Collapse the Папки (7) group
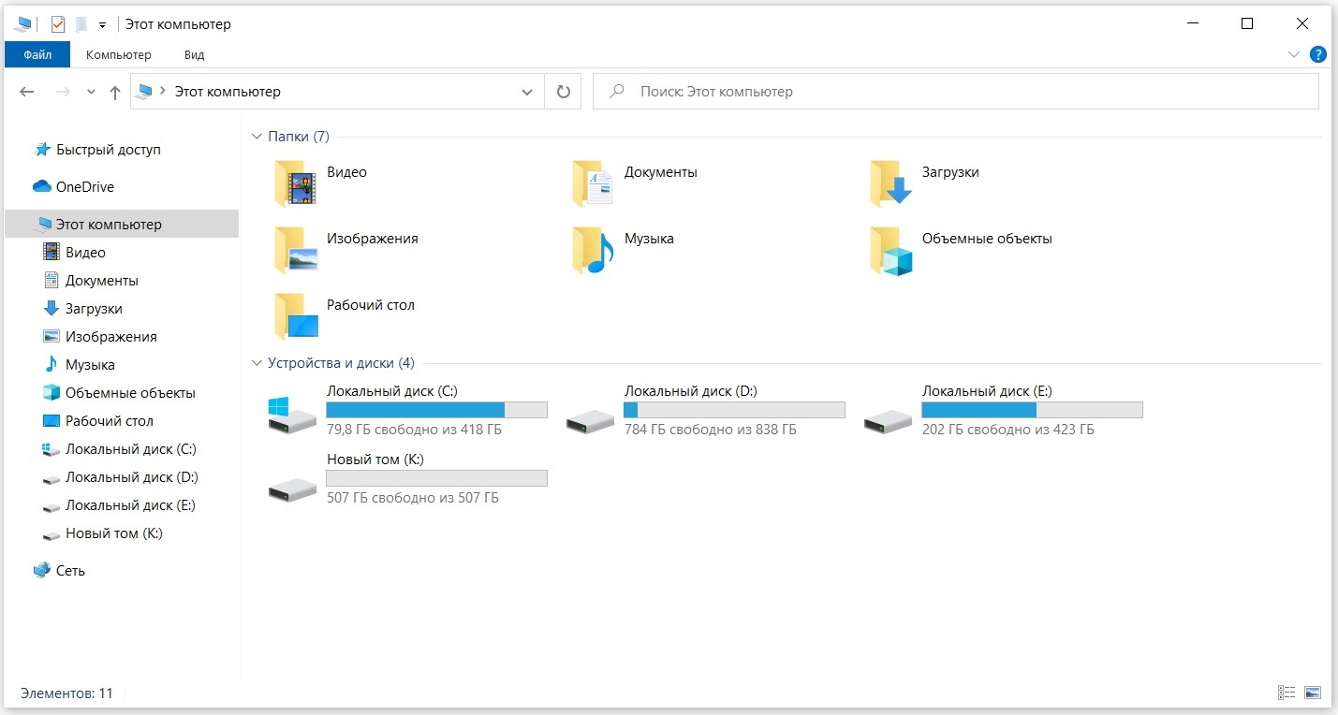 coord(257,137)
